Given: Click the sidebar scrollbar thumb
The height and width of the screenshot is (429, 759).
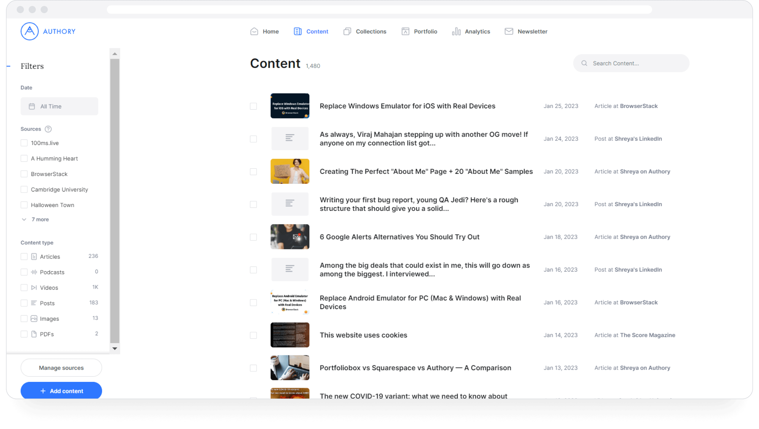Looking at the screenshot, I should [x=115, y=201].
